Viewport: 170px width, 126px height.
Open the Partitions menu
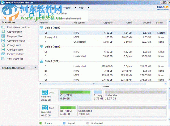click(x=37, y=8)
